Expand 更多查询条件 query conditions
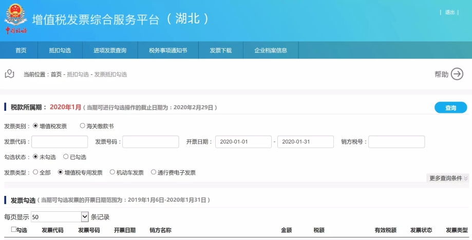The image size is (472, 240). (448, 178)
